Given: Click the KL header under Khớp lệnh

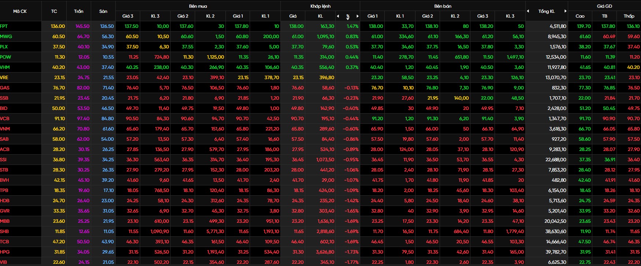Looking at the screenshot, I should [x=320, y=16].
